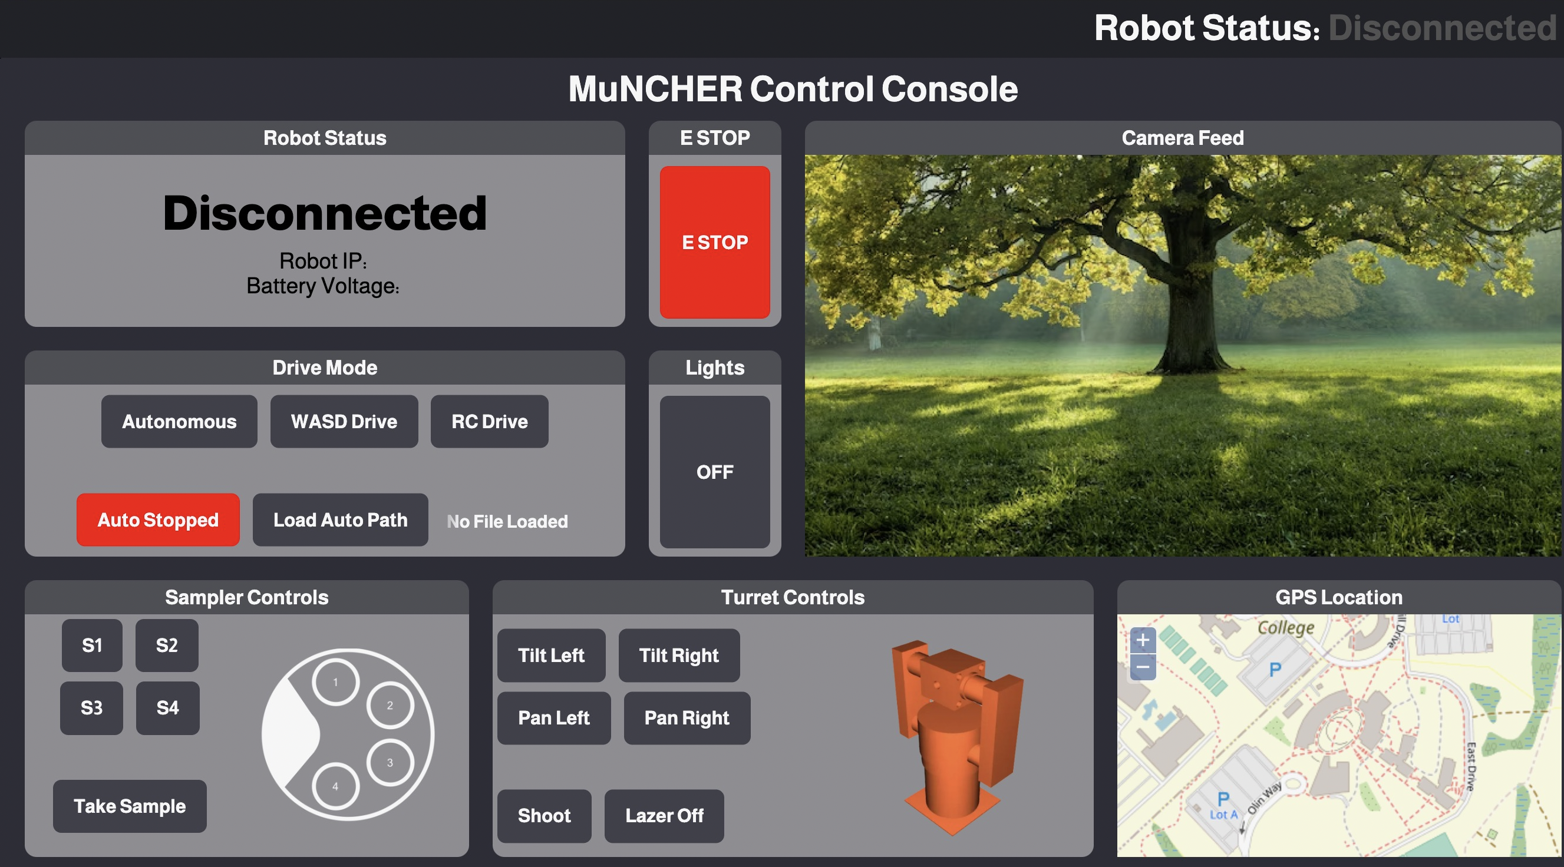Hit the red E STOP button
The image size is (1564, 867).
(x=715, y=242)
